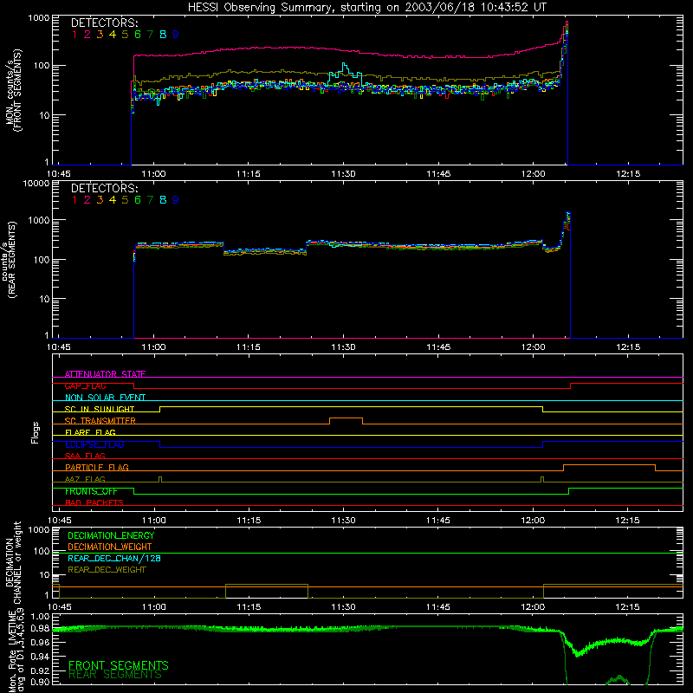This screenshot has height=693, width=693.
Task: Select detector 4 in the front segments legend
Action: click(113, 34)
